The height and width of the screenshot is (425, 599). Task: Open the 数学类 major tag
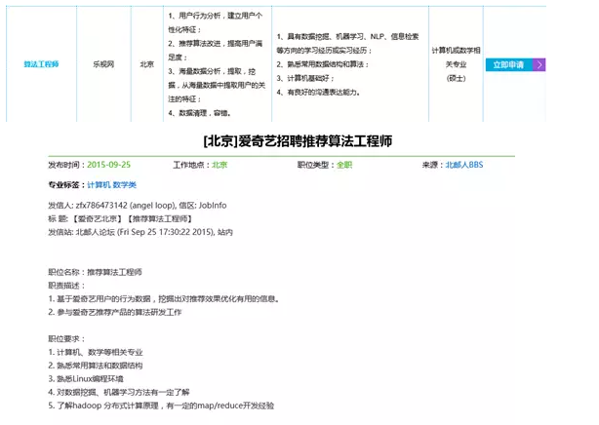[125, 185]
